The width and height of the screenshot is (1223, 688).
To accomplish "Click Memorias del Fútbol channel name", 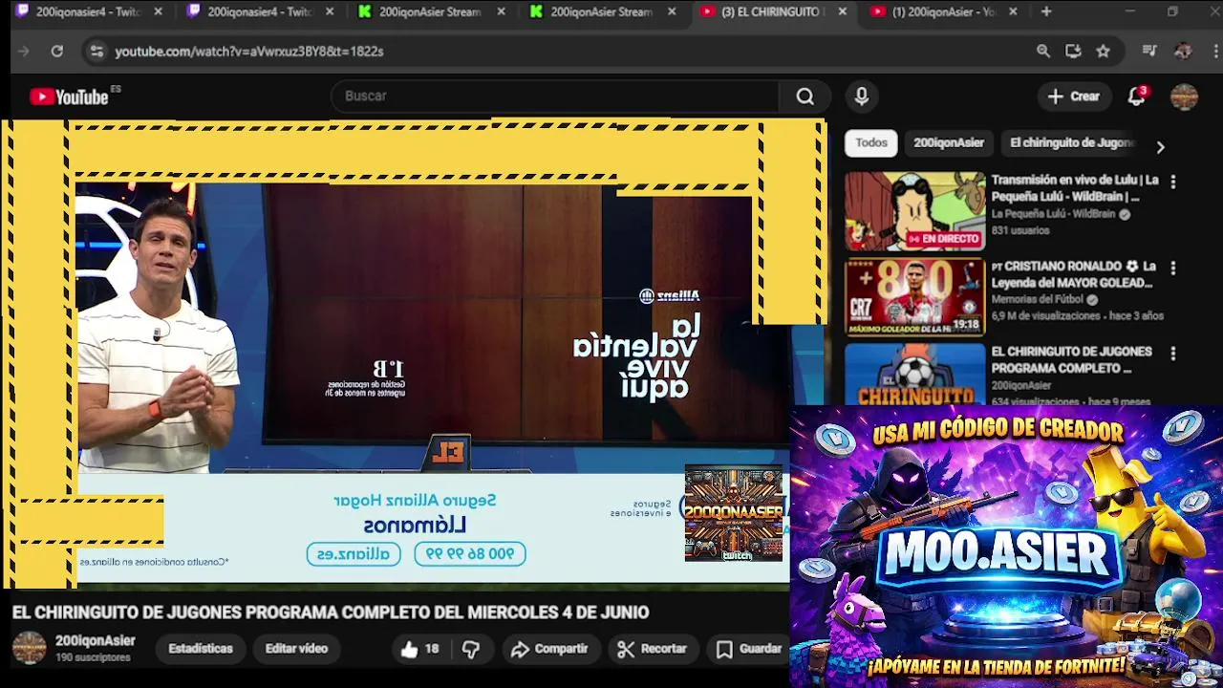I will tap(1038, 300).
